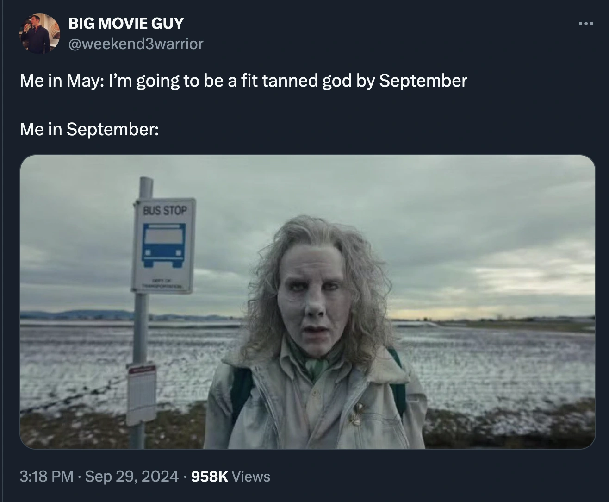Image resolution: width=609 pixels, height=502 pixels.
Task: Open the @weekend3warrior handle link
Action: pos(136,44)
